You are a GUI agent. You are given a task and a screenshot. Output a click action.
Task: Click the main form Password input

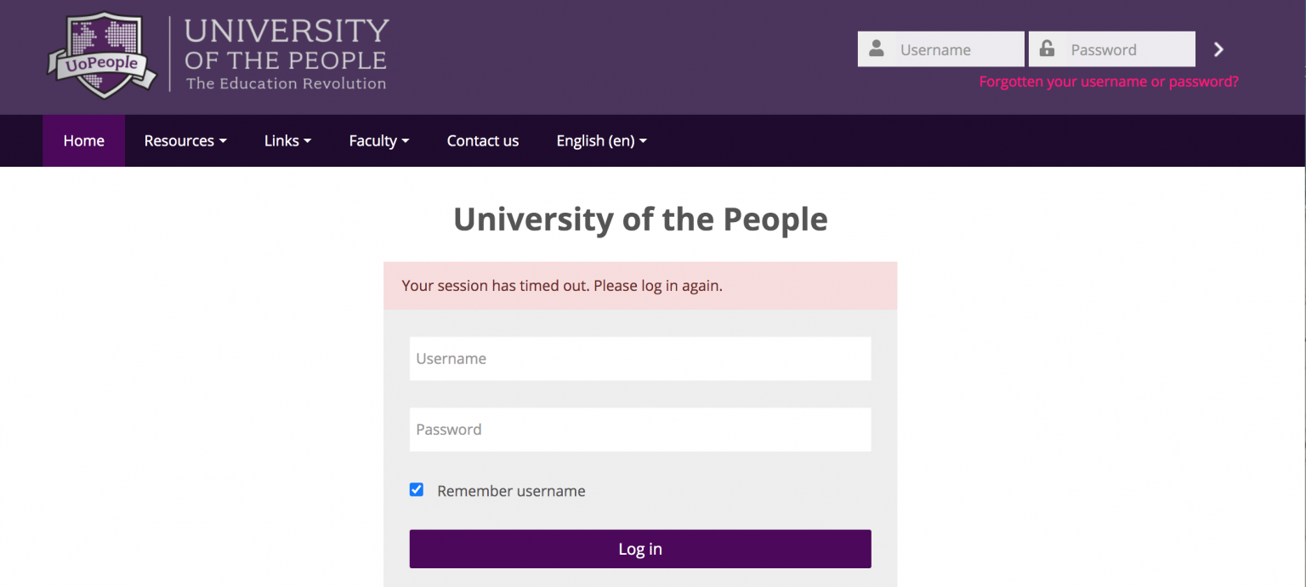[x=639, y=430]
